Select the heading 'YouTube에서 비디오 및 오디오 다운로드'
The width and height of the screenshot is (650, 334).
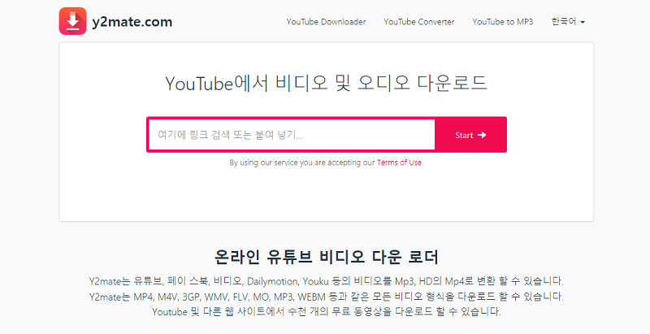[x=327, y=83]
